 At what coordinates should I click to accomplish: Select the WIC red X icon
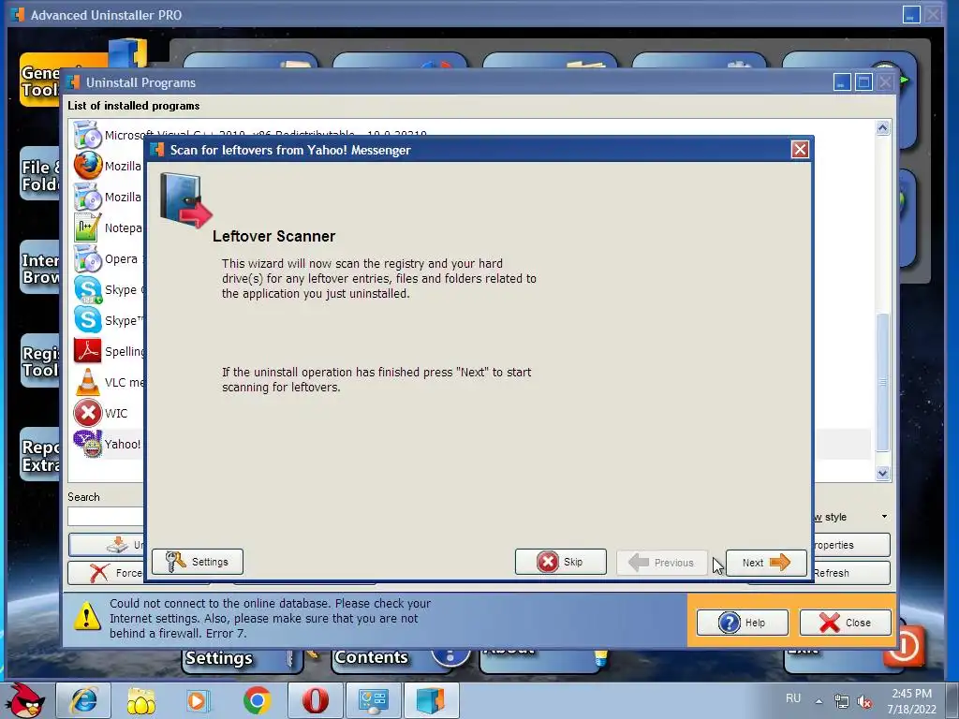[87, 413]
